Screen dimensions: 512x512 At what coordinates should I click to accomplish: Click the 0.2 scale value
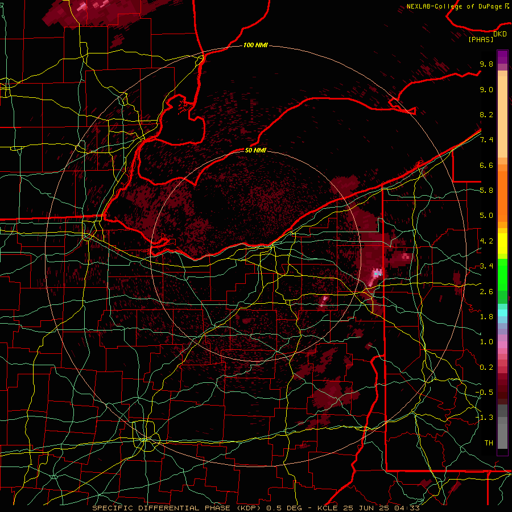point(486,368)
